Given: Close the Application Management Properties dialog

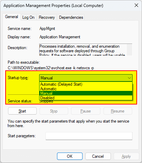Looking at the screenshot, I should (x=136, y=5).
